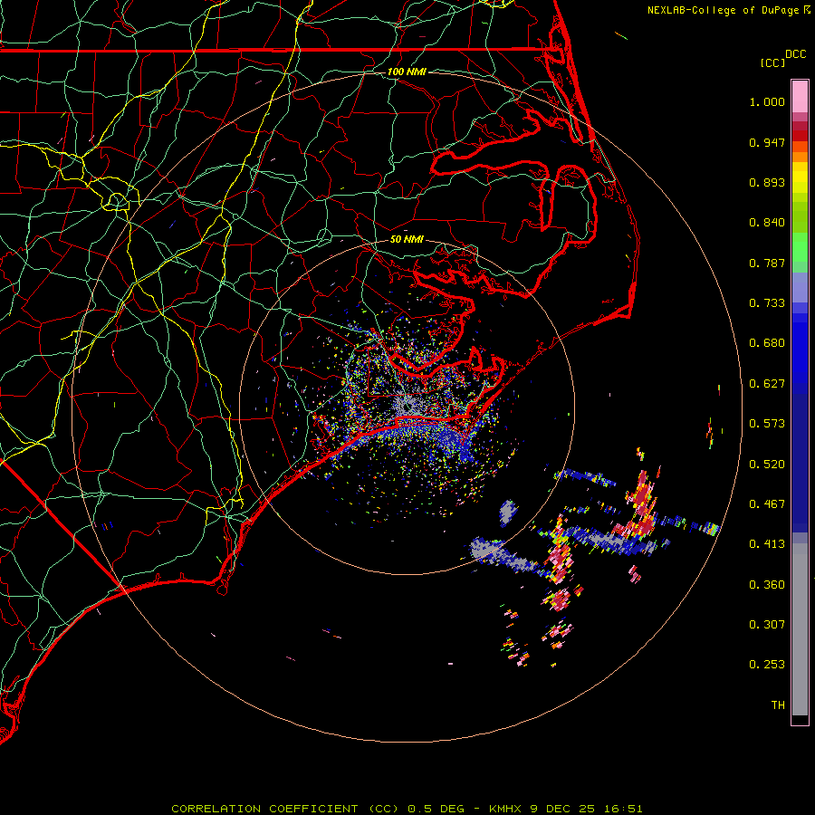
Task: Click the 50 NMI range ring label
Action: [x=407, y=239]
